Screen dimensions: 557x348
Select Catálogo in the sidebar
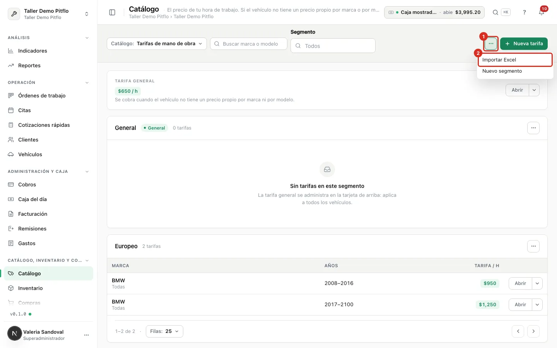[48, 273]
